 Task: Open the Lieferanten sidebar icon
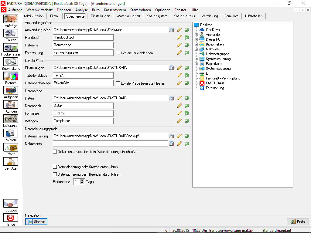[x=11, y=119]
